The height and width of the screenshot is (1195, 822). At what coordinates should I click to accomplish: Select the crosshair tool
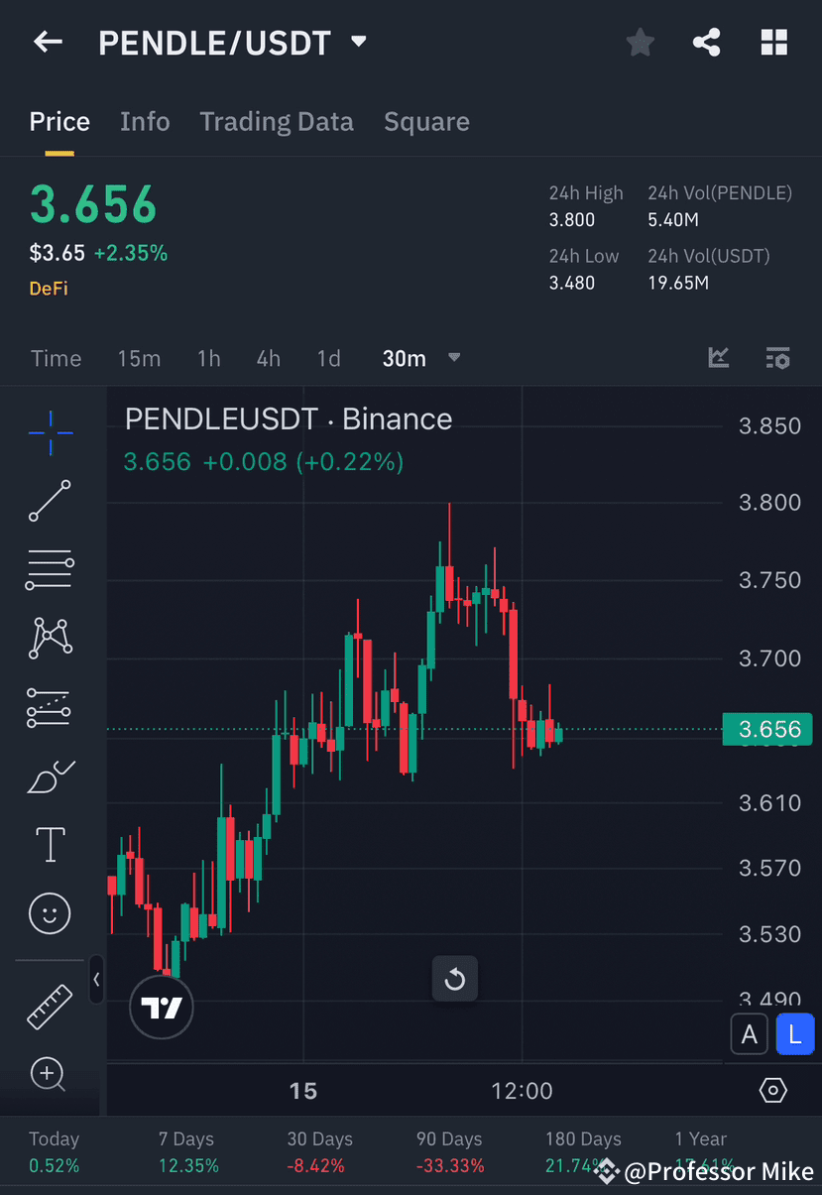[49, 431]
